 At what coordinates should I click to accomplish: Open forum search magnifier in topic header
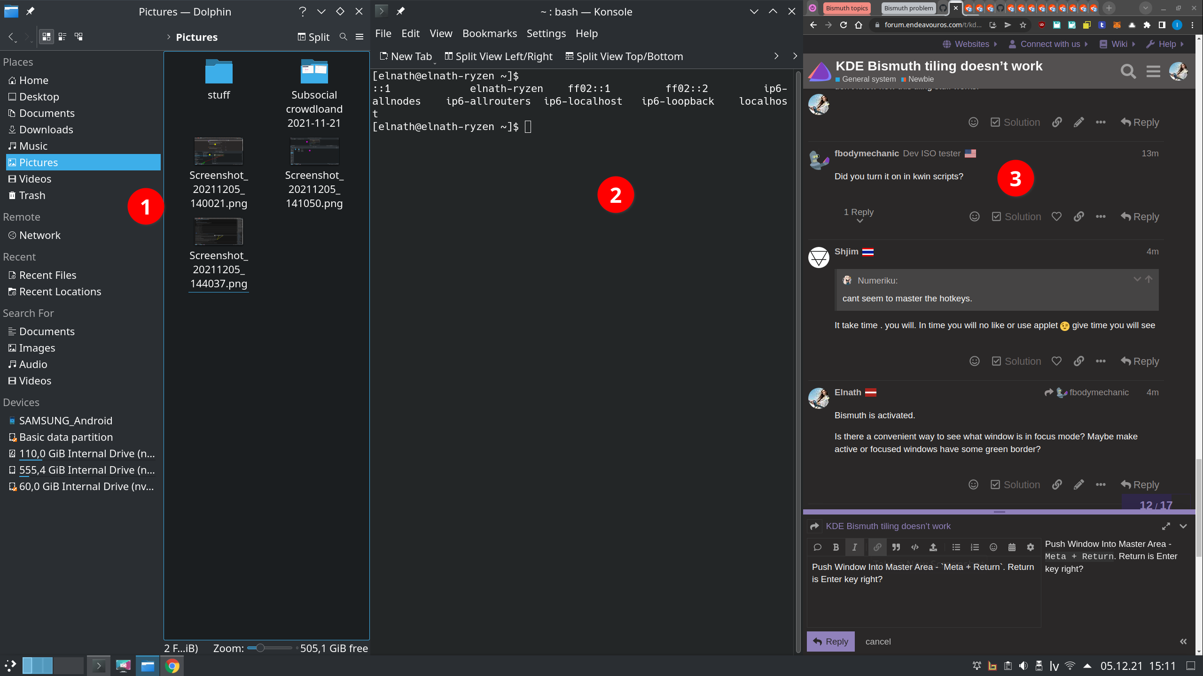point(1128,71)
